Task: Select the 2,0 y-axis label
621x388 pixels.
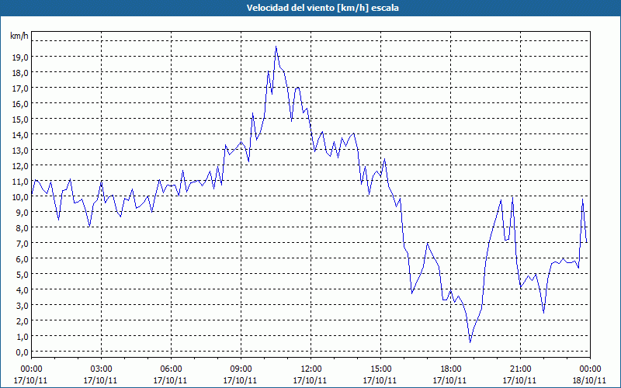Action: click(x=22, y=321)
